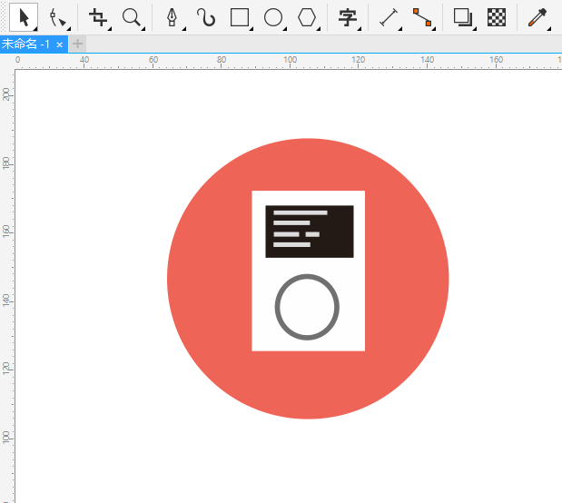Choose the Crop tool
This screenshot has width=562, height=503.
point(98,17)
